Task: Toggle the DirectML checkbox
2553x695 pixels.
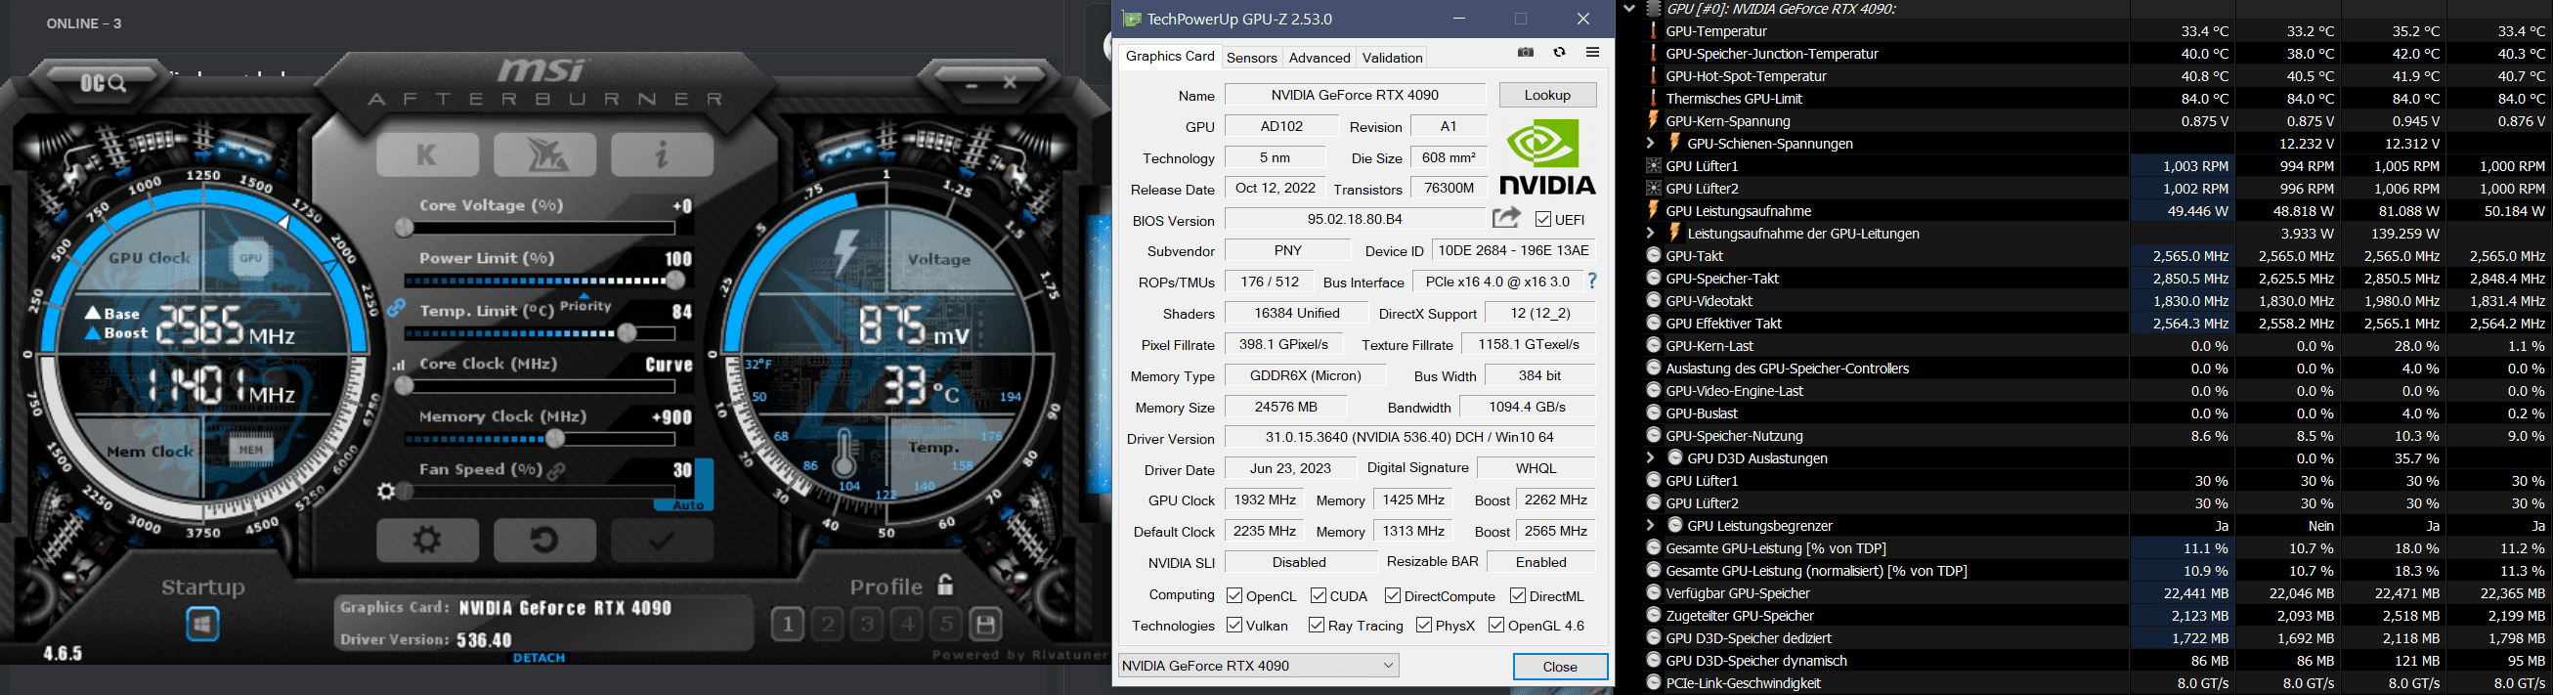Action: click(1517, 596)
